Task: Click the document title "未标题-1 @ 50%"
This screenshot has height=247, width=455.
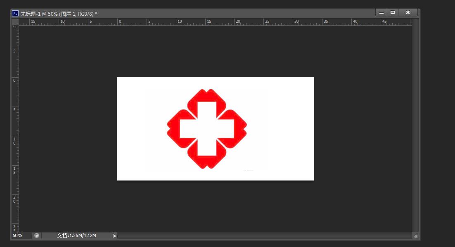Action: tap(39, 14)
